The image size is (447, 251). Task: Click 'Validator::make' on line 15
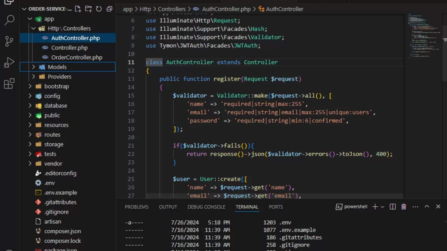pos(242,96)
